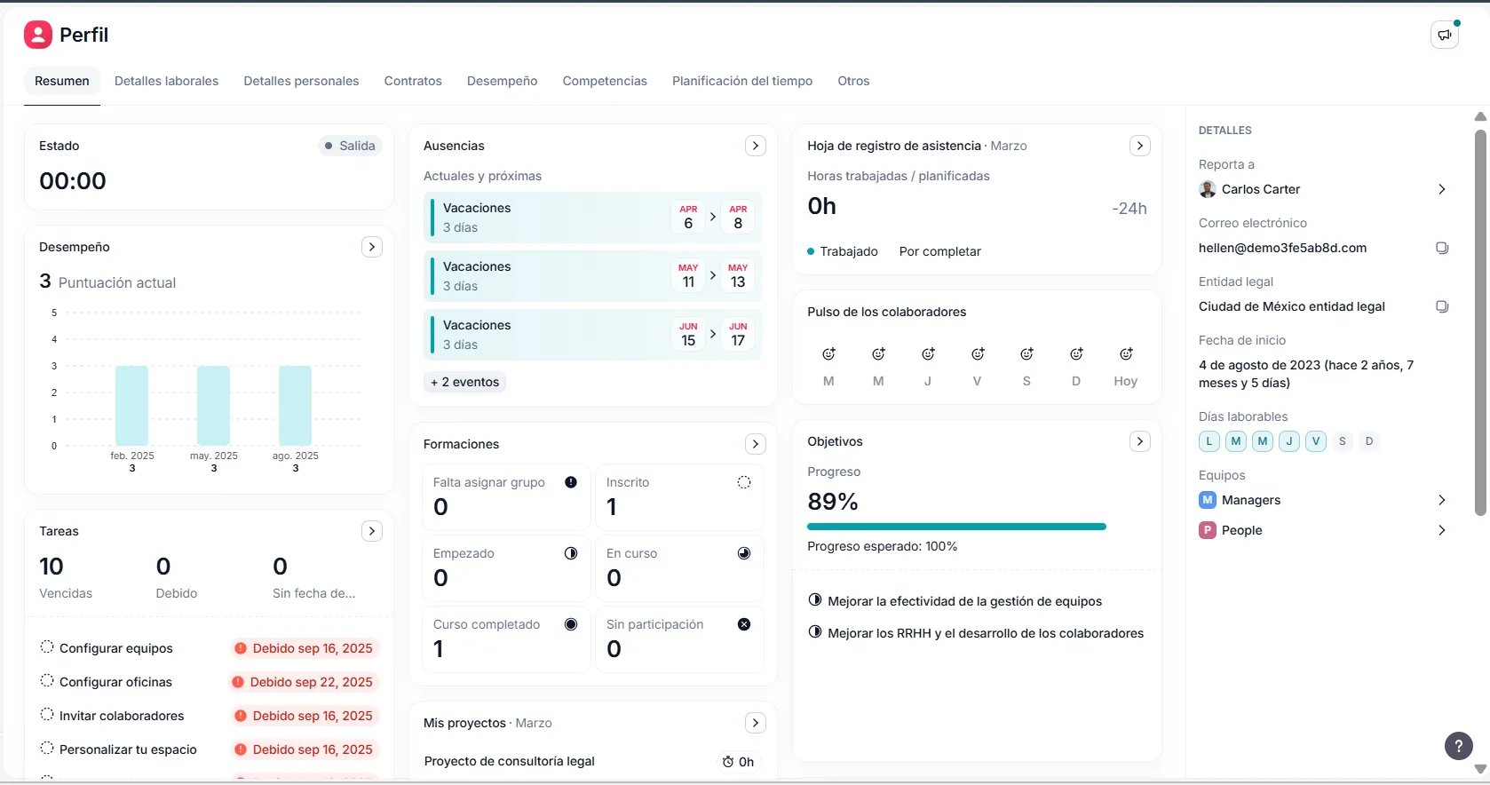Copy the legal entity name

click(1442, 306)
